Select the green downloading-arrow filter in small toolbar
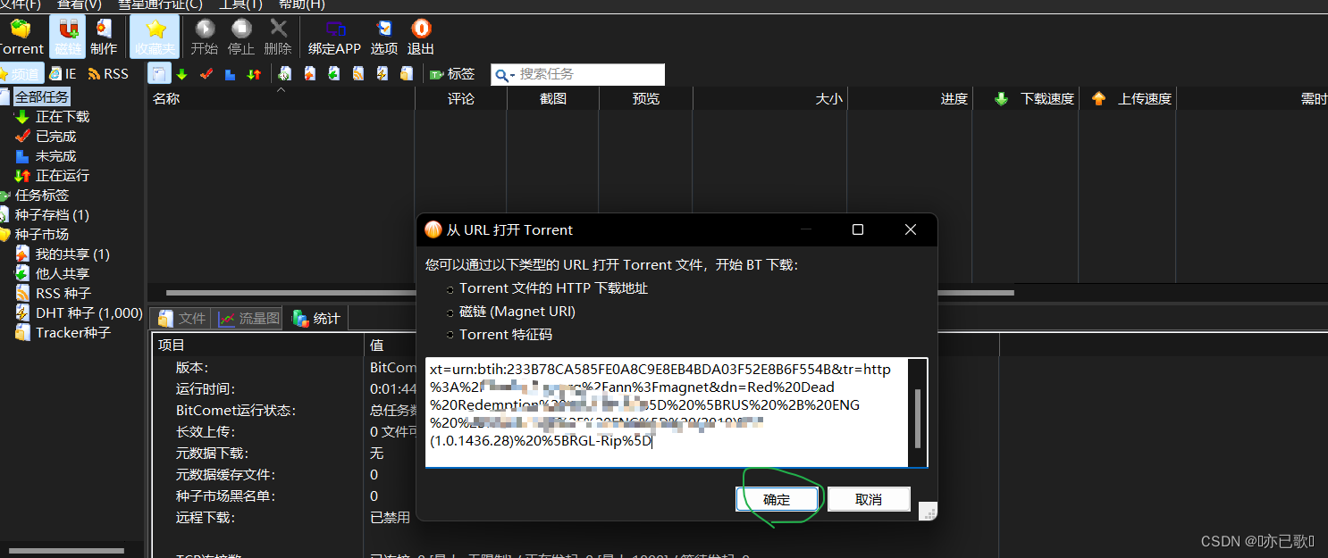This screenshot has width=1328, height=558. click(x=181, y=74)
